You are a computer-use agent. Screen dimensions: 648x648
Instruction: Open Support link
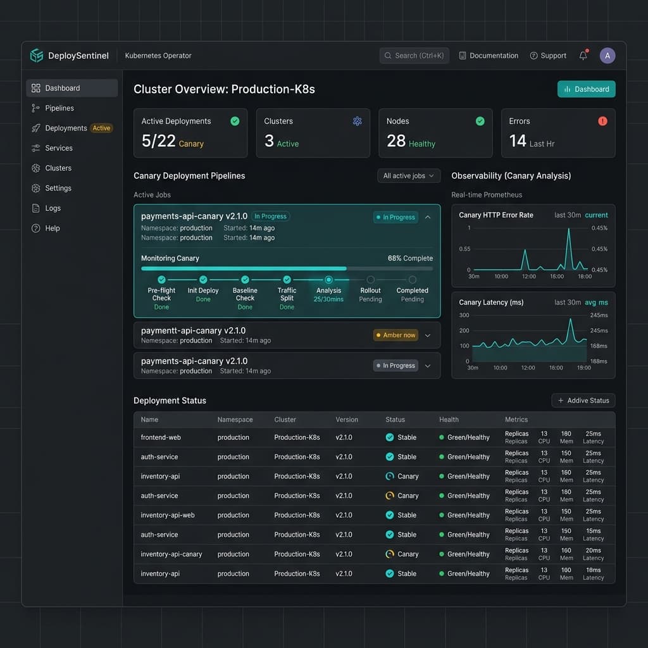(548, 56)
